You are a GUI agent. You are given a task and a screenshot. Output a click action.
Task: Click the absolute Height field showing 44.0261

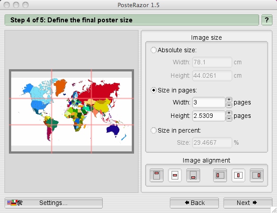click(212, 75)
